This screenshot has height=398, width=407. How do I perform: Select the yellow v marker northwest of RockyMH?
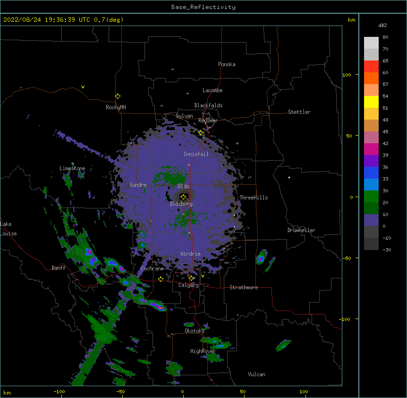83,87
